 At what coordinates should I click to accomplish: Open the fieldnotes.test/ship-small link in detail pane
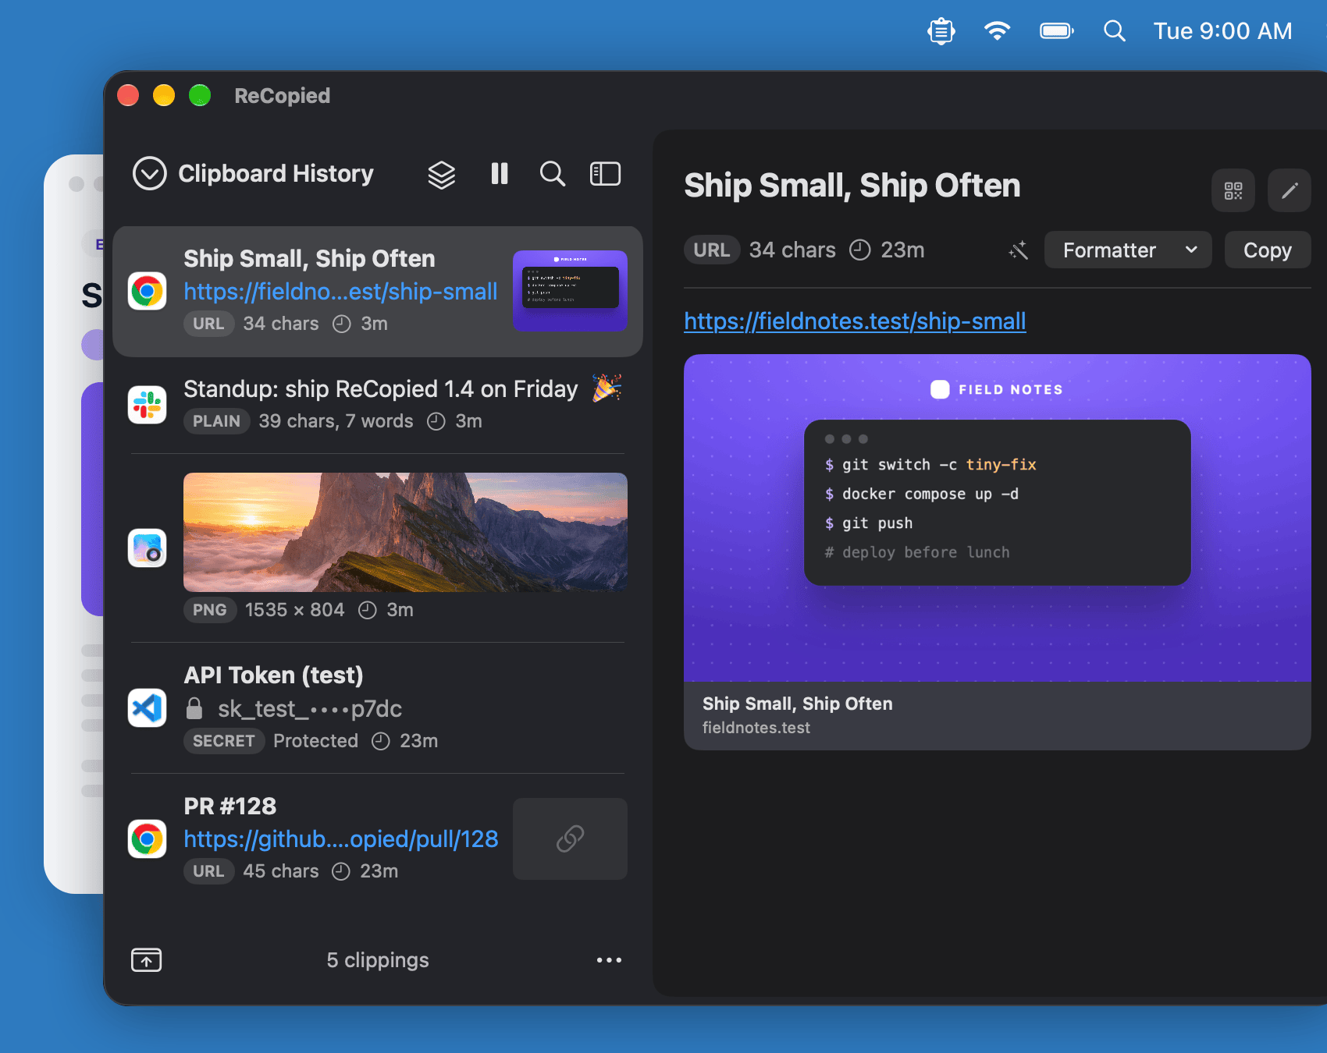tap(855, 321)
